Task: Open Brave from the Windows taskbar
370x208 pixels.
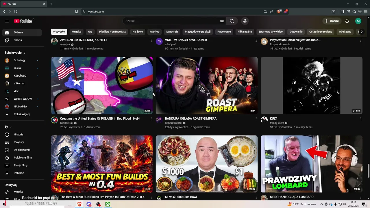Action: click(79, 204)
